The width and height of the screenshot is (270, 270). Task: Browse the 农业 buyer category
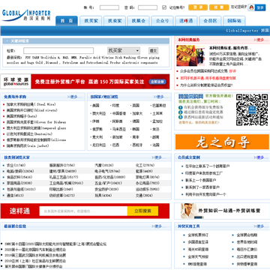16,166
